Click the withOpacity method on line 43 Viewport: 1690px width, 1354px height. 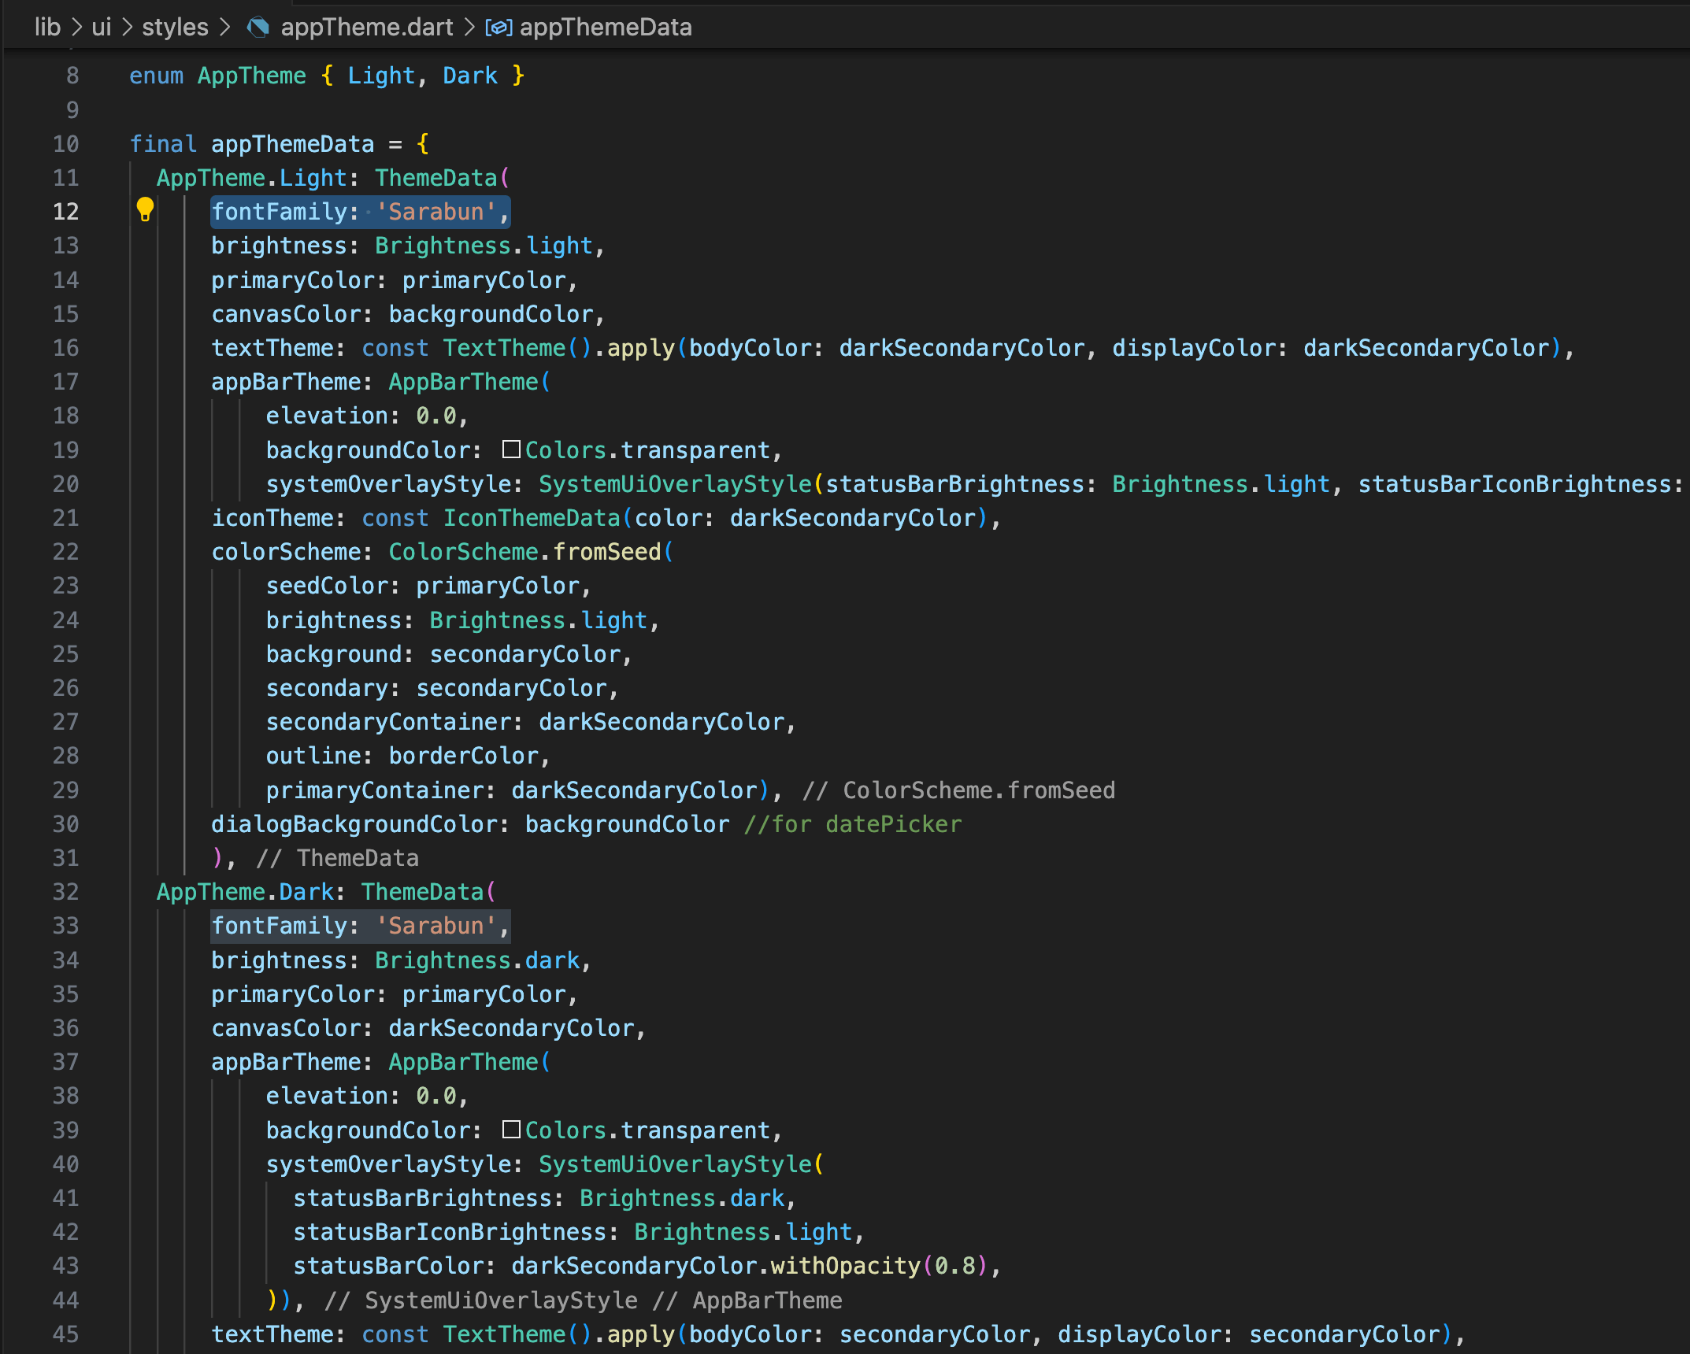(x=845, y=1266)
